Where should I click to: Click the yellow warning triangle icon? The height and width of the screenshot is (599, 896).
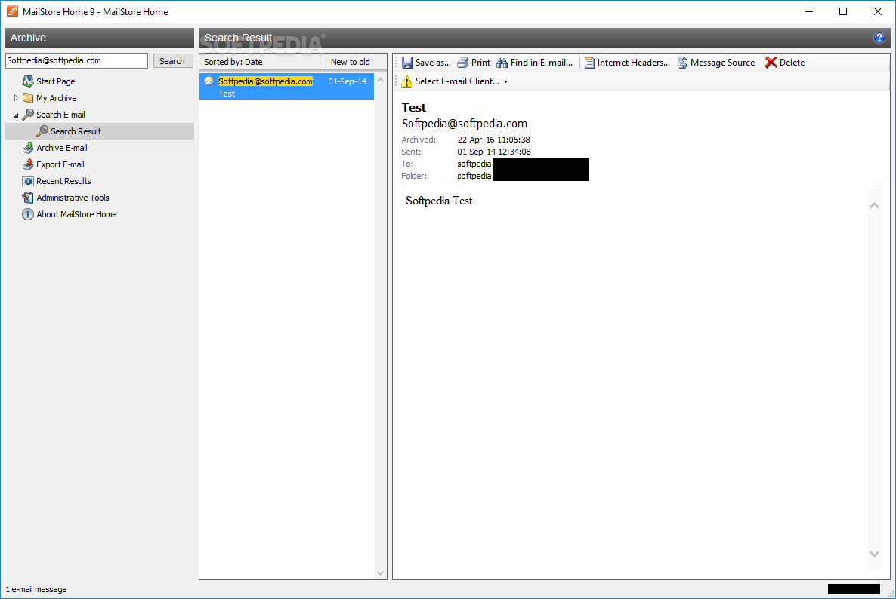click(406, 81)
